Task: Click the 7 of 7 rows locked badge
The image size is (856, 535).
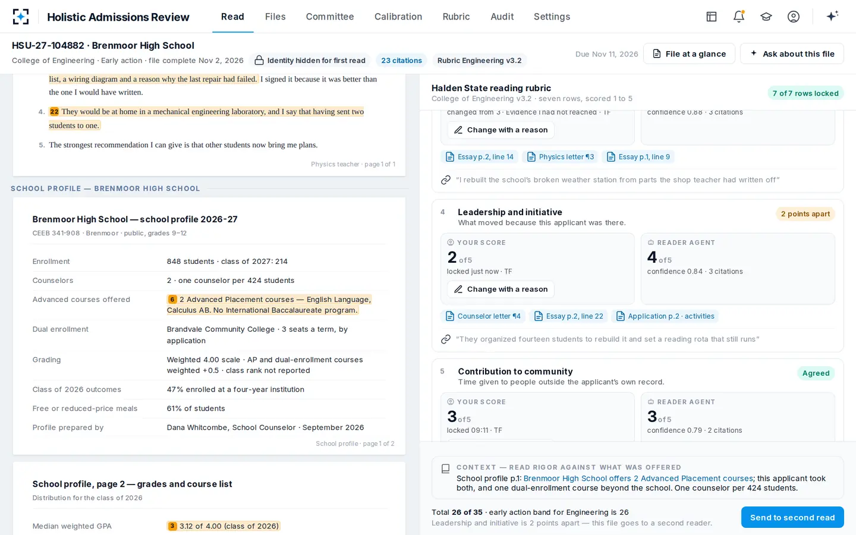Action: click(x=805, y=93)
